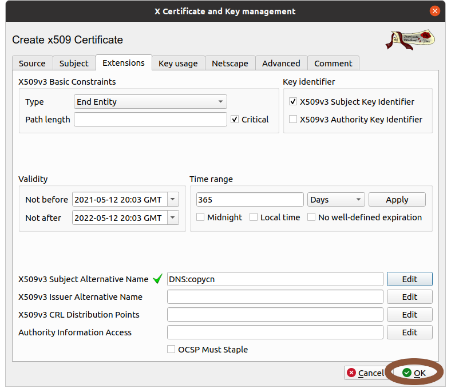Enable the Local time checkbox
The height and width of the screenshot is (392, 451).
click(x=254, y=217)
